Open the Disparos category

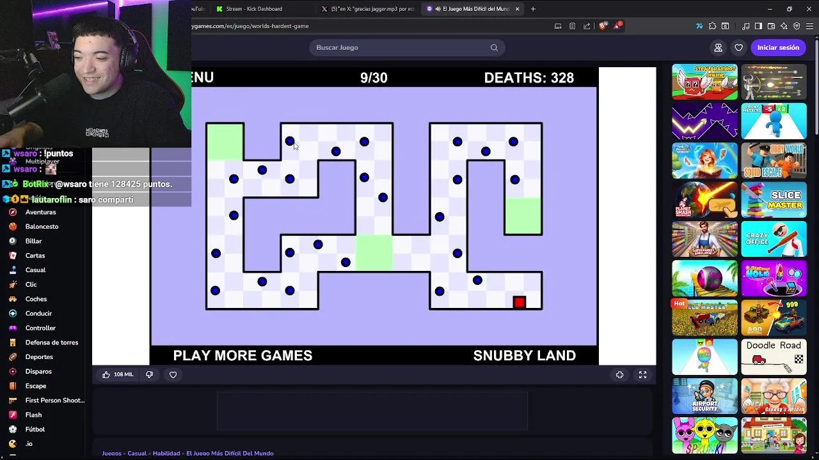tap(38, 371)
